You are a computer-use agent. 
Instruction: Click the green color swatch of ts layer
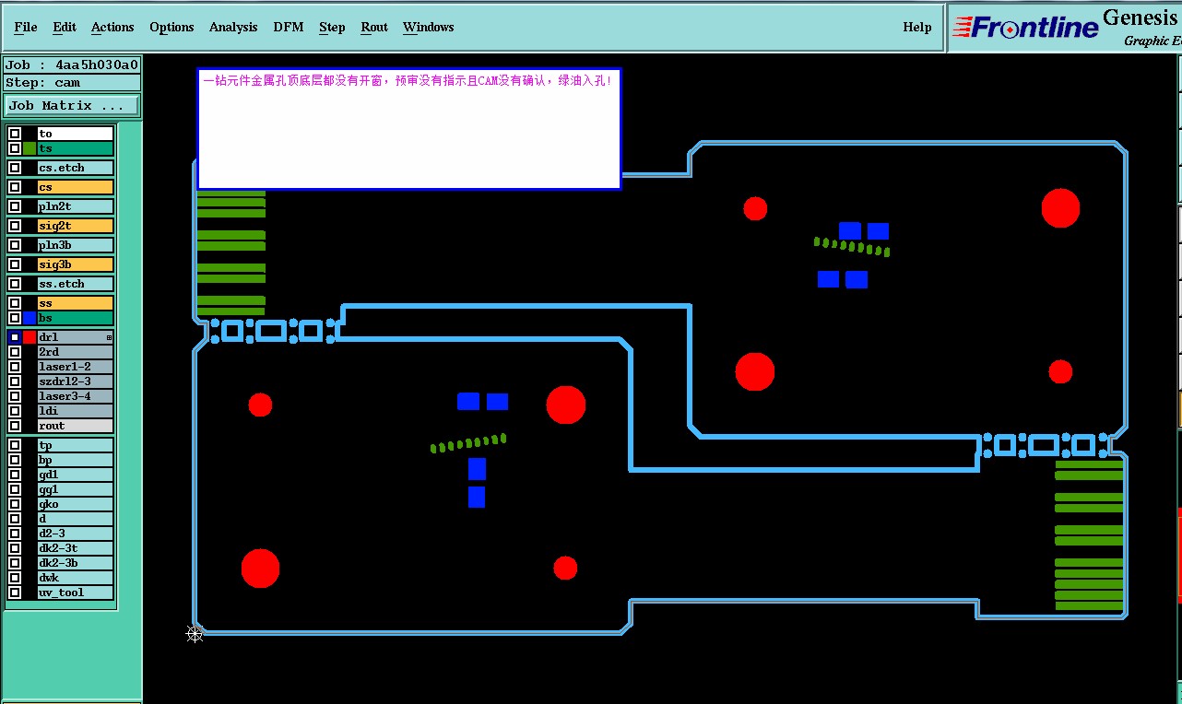[30, 148]
